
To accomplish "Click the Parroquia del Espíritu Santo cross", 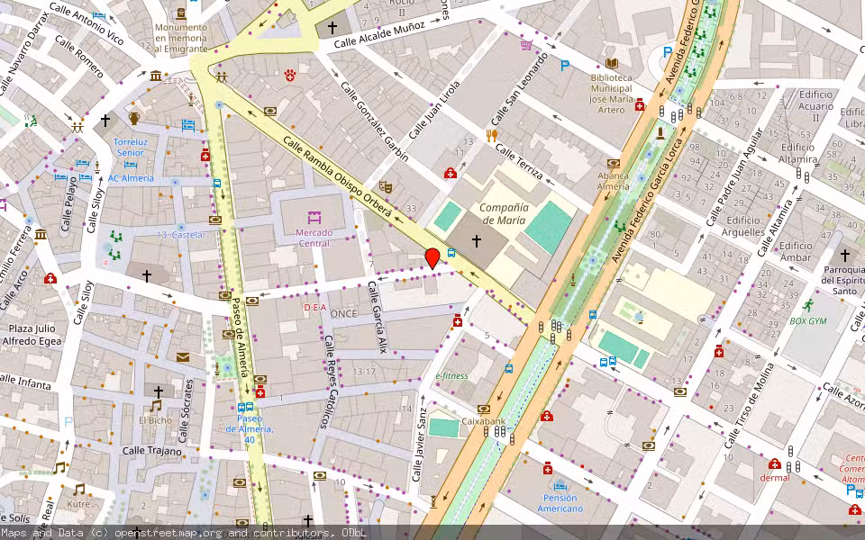I will click(844, 256).
